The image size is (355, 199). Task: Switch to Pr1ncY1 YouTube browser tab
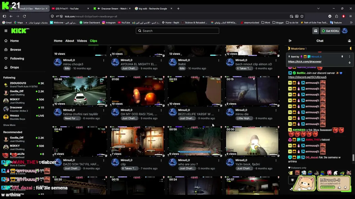[x=70, y=9]
